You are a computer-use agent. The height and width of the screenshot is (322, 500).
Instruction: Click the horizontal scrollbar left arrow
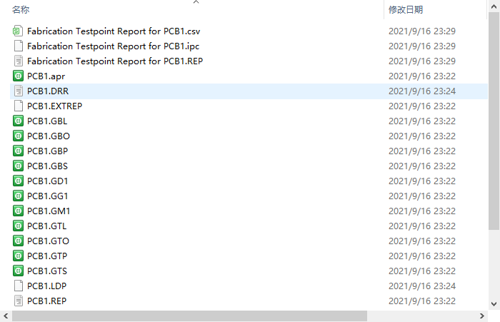tap(6, 316)
